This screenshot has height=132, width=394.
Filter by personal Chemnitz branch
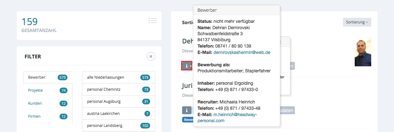104,89
